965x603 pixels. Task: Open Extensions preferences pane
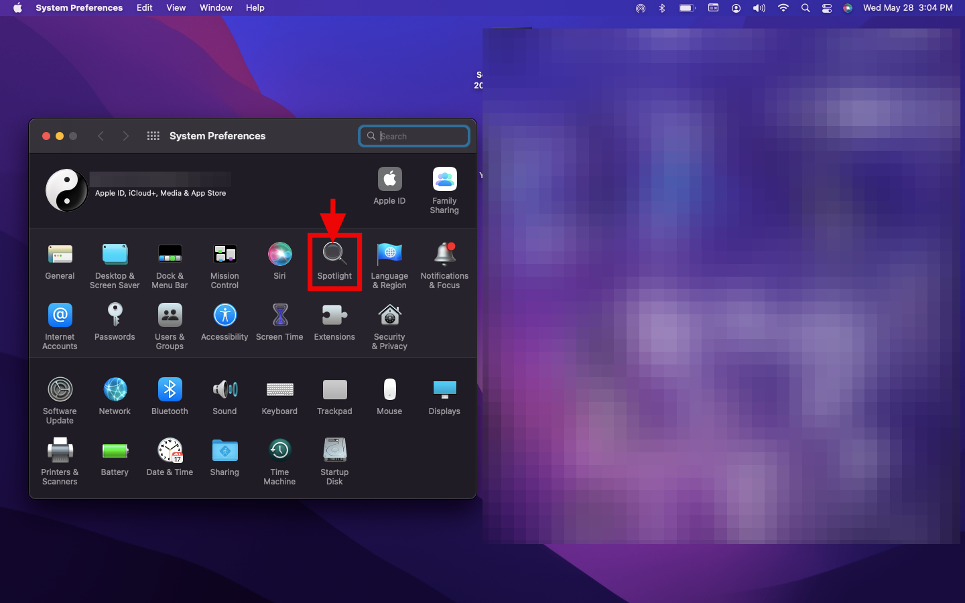tap(334, 323)
